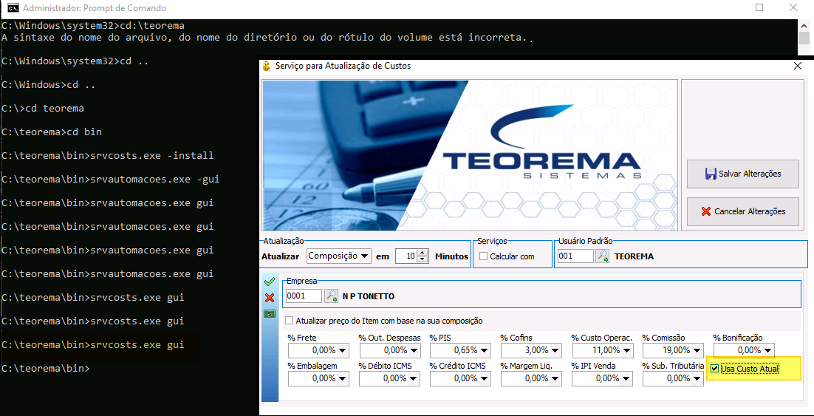Screen dimensions: 814x416
Task: Open the user lookup magnifier next to 001
Action: click(x=602, y=256)
